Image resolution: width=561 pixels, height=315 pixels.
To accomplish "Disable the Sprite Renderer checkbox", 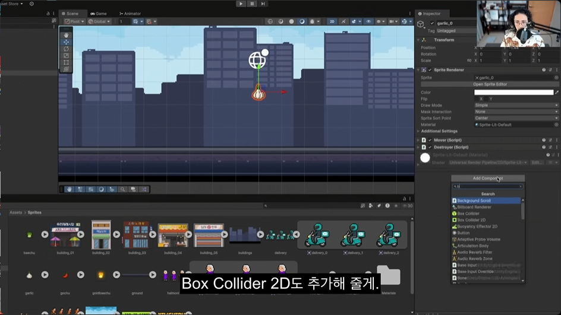I will (430, 70).
